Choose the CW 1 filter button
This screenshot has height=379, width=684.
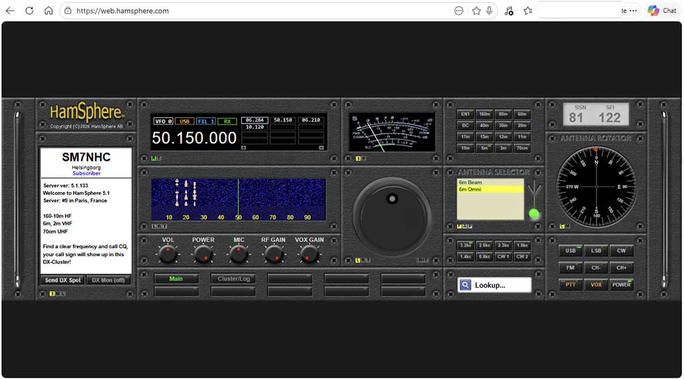point(503,257)
